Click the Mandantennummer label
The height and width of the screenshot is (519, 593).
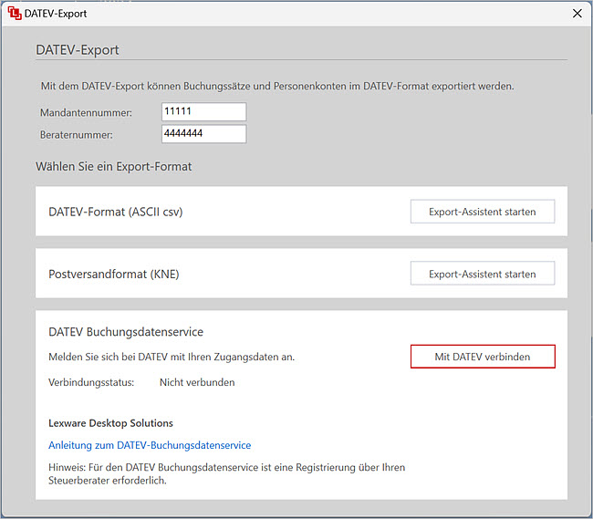click(x=87, y=112)
